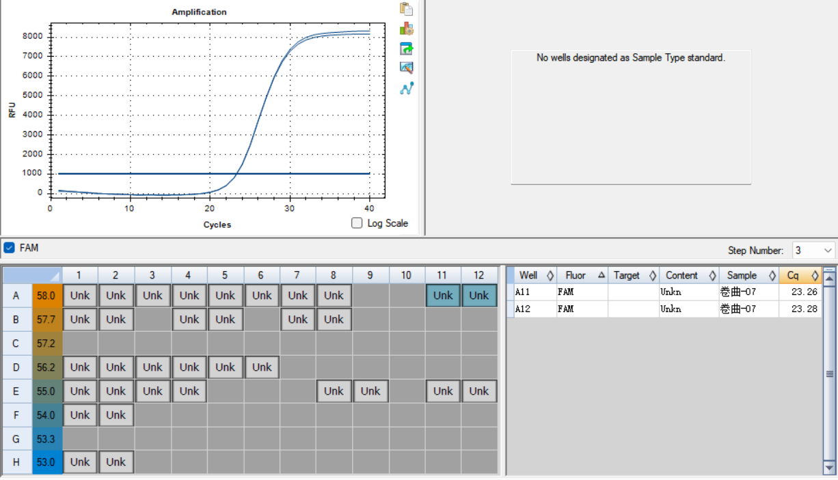Select well D3 Unk
This screenshot has width=838, height=480.
[x=152, y=367]
